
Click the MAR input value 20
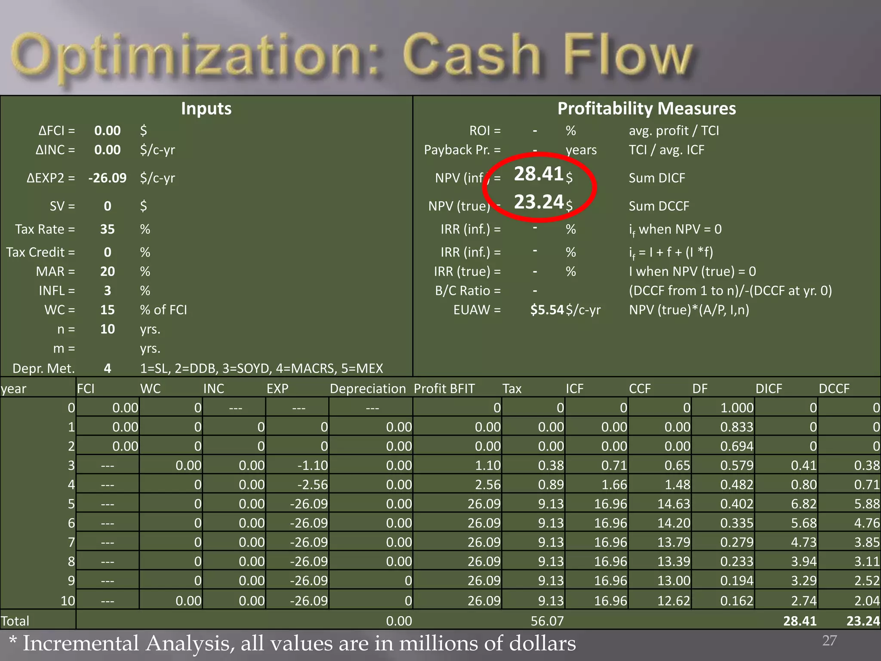click(x=107, y=271)
